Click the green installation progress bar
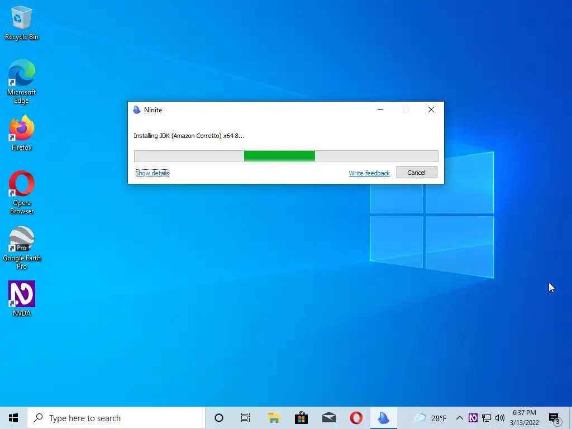572x429 pixels. point(286,156)
